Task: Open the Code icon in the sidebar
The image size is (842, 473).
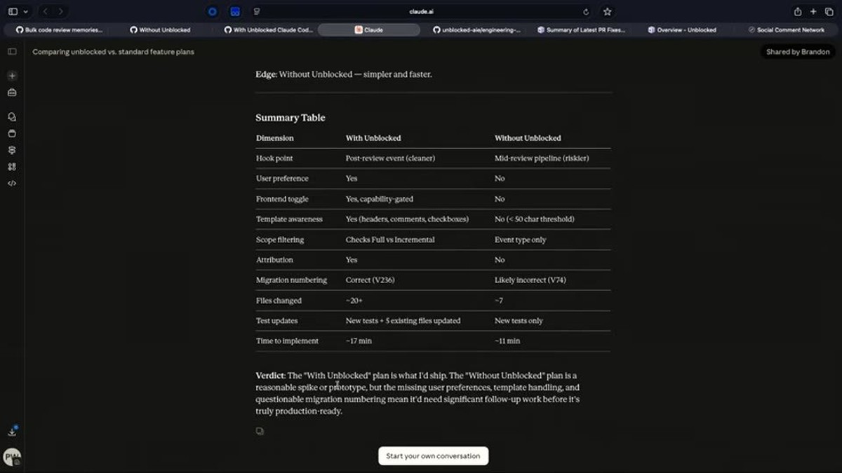Action: [x=12, y=184]
